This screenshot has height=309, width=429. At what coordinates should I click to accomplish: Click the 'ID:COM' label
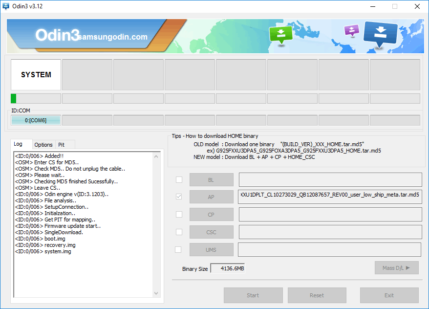click(21, 110)
